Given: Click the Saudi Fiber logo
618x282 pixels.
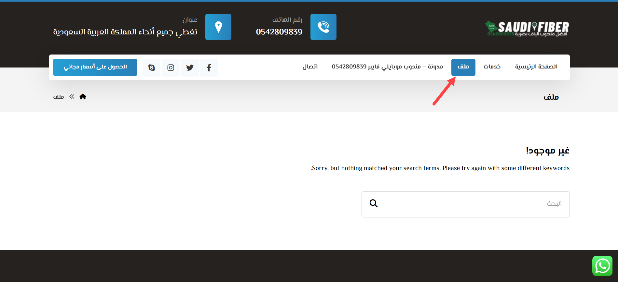Looking at the screenshot, I should 527,29.
